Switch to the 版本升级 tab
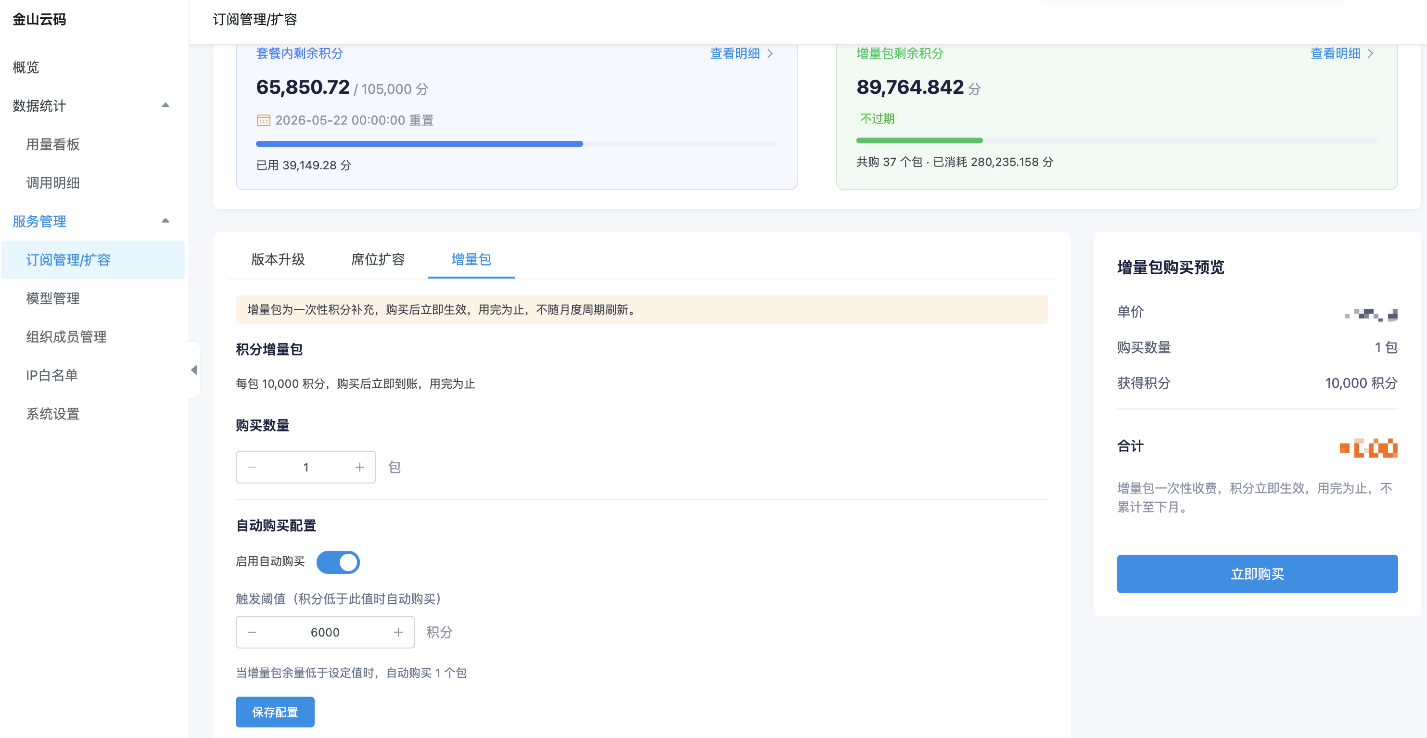 pos(278,259)
